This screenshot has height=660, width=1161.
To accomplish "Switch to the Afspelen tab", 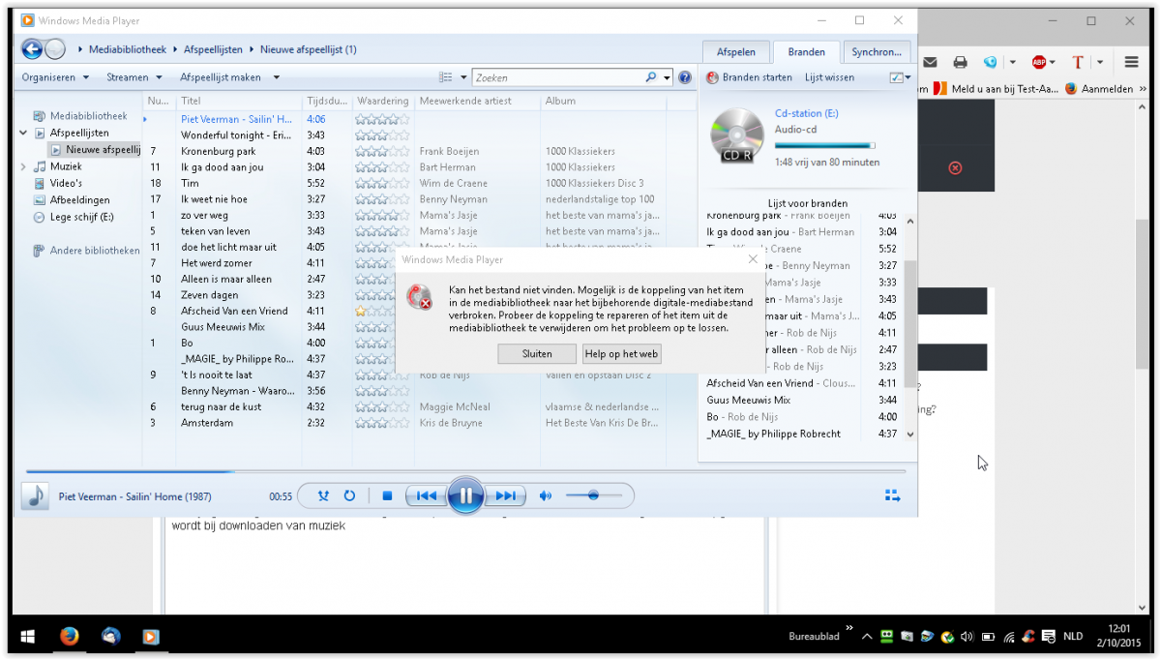I will click(736, 52).
